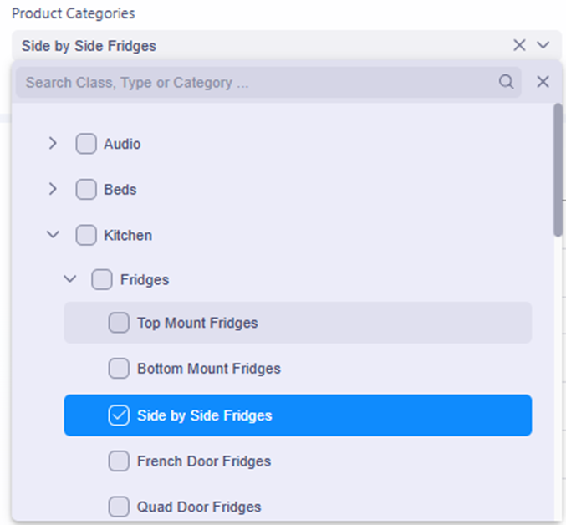Click the vertical scrollbar thumb in the list
This screenshot has height=525, width=566.
tap(558, 167)
